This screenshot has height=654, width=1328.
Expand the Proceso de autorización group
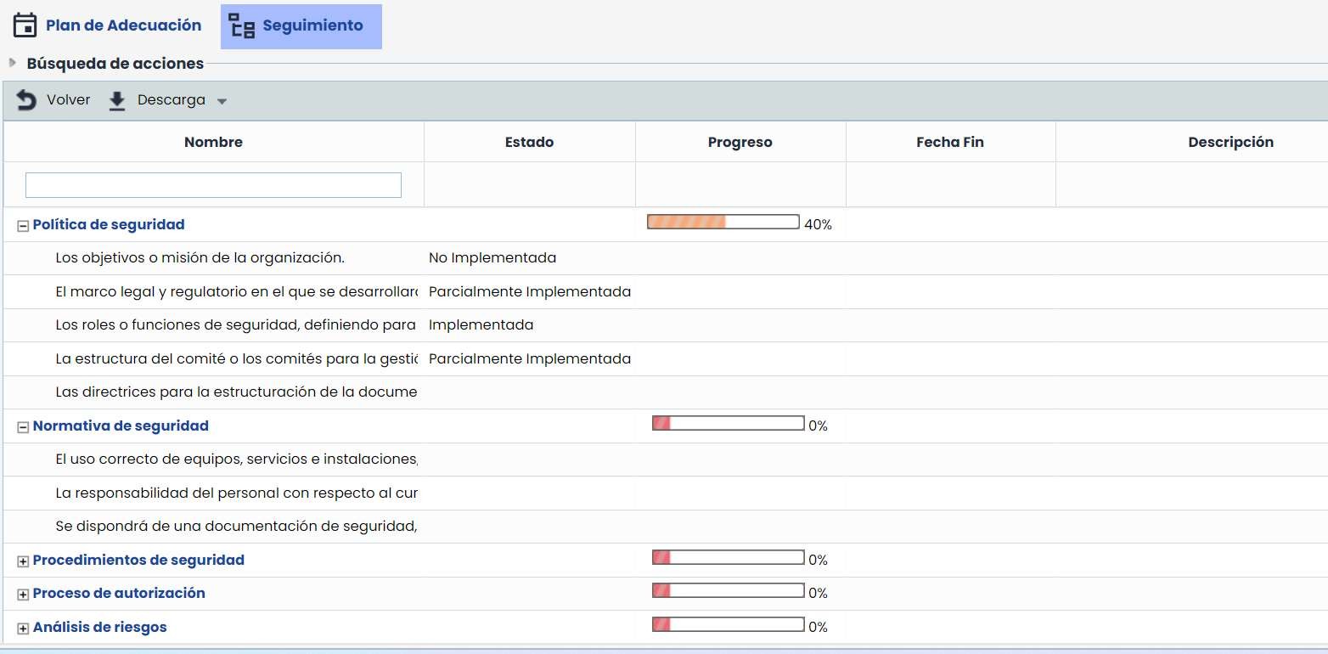tap(23, 594)
